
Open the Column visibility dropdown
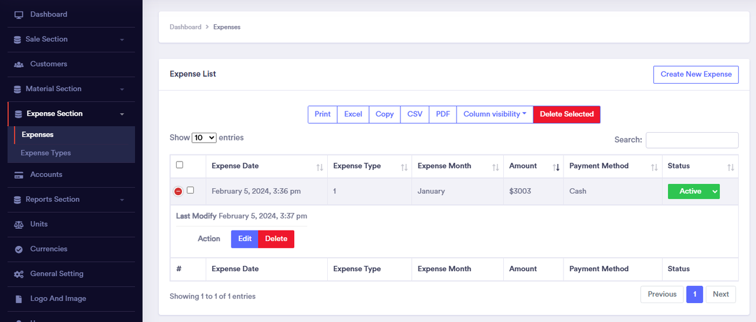click(494, 114)
